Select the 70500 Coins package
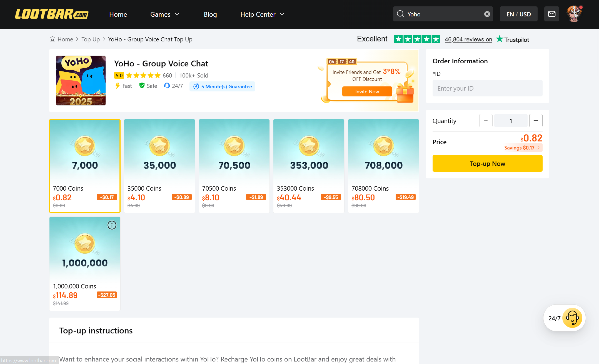 (x=234, y=166)
